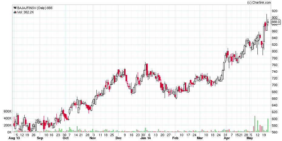Select the Feb month label

point(175,138)
